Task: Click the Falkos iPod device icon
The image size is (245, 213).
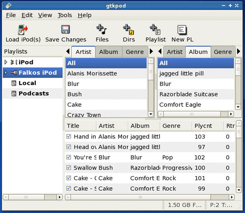Action: click(14, 73)
